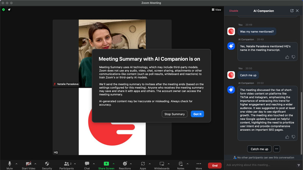The width and height of the screenshot is (303, 170).
Task: Click Disable in AI Companion panel
Action: click(234, 11)
